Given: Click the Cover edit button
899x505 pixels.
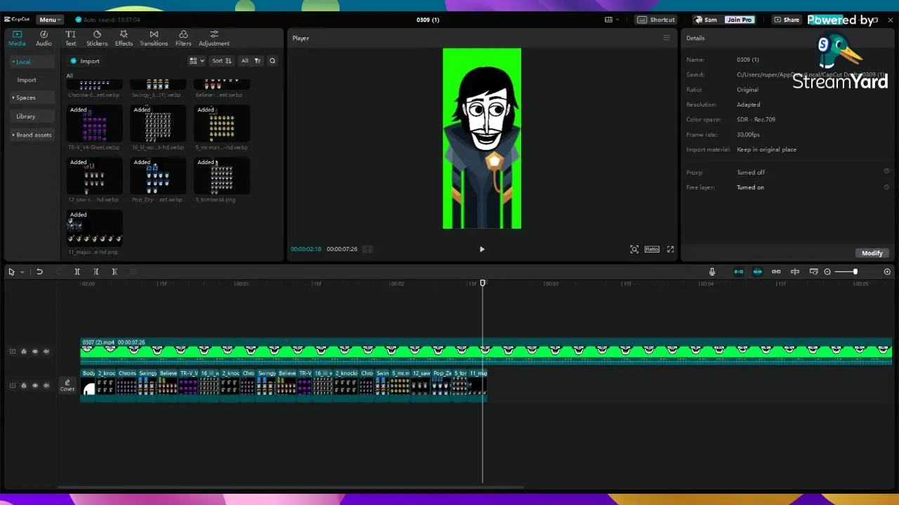Looking at the screenshot, I should coord(67,385).
